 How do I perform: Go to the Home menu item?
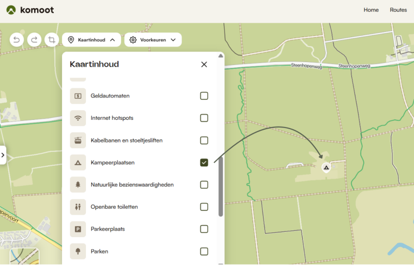pyautogui.click(x=371, y=10)
